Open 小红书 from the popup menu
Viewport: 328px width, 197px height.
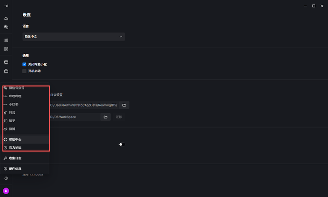point(13,104)
